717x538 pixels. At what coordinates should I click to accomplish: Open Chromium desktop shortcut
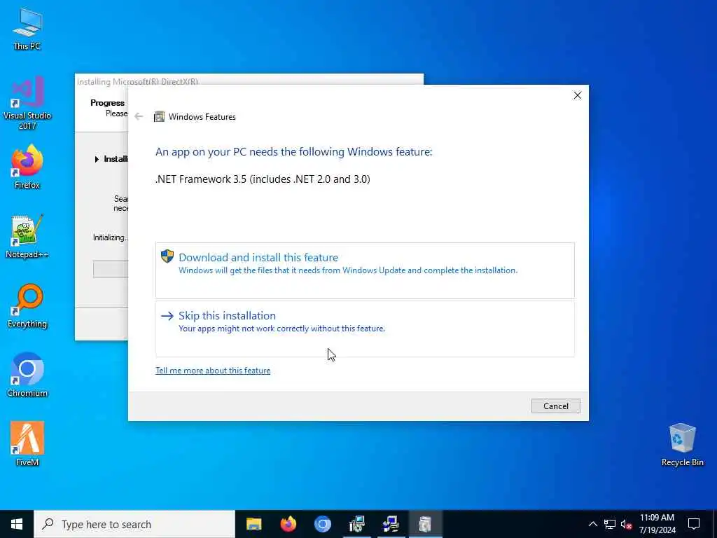point(27,375)
